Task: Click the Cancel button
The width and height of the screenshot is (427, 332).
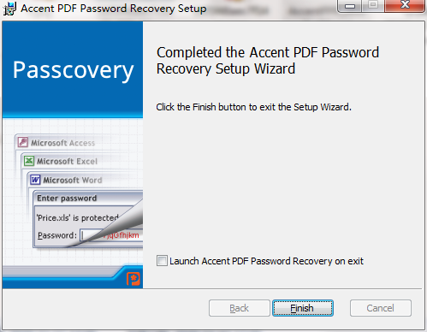Action: 381,308
